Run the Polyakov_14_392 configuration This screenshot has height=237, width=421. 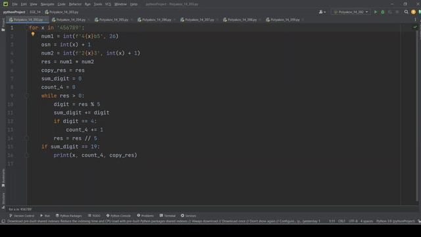tap(376, 12)
